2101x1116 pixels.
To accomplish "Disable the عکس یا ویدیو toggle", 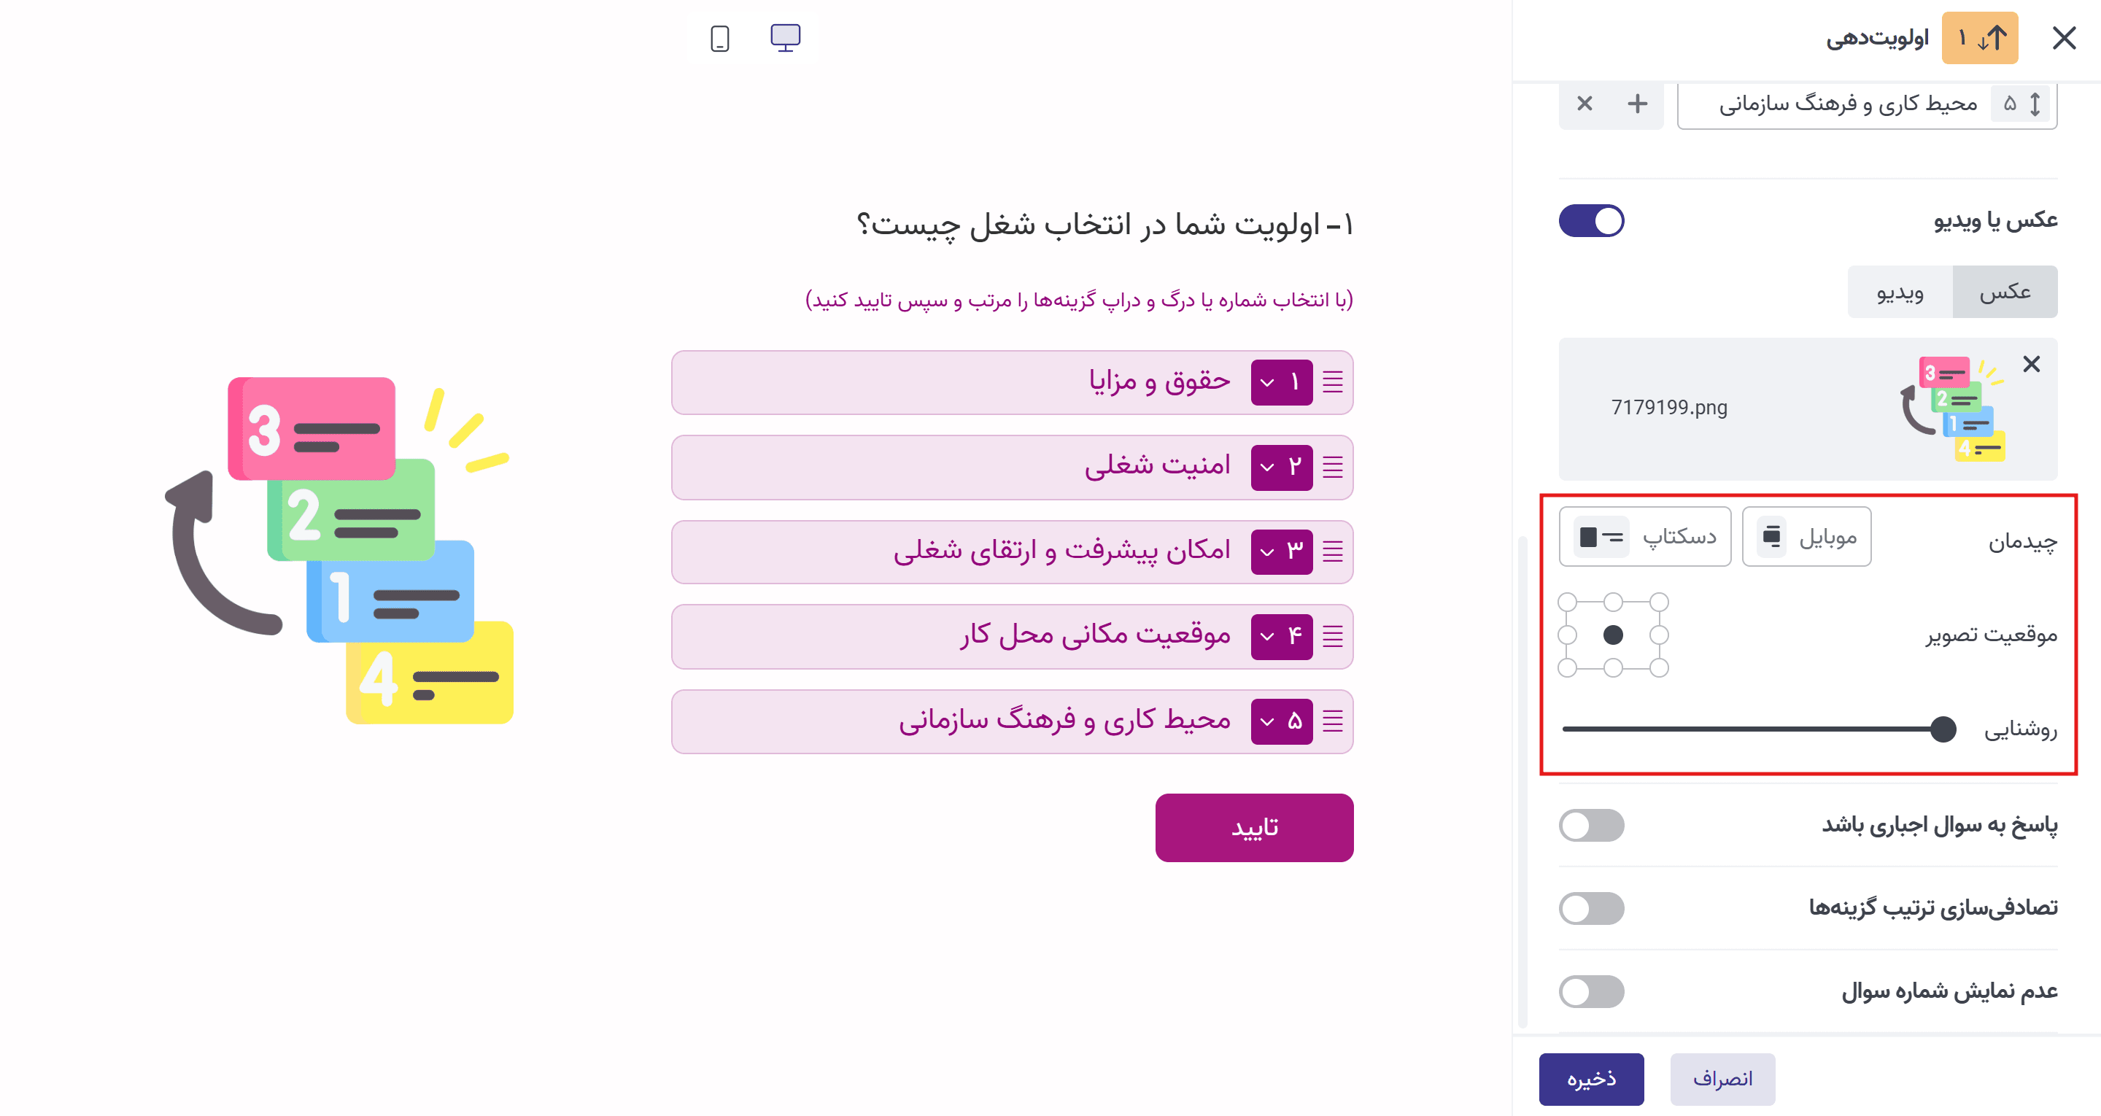I will click(1591, 220).
